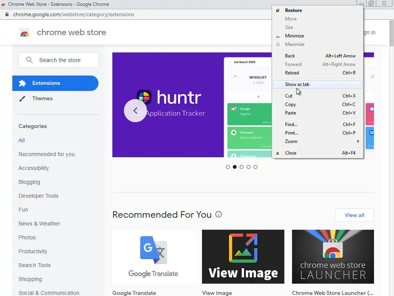Viewport: 394px width, 296px height.
Task: Click the search magnifier icon
Action: coord(29,60)
